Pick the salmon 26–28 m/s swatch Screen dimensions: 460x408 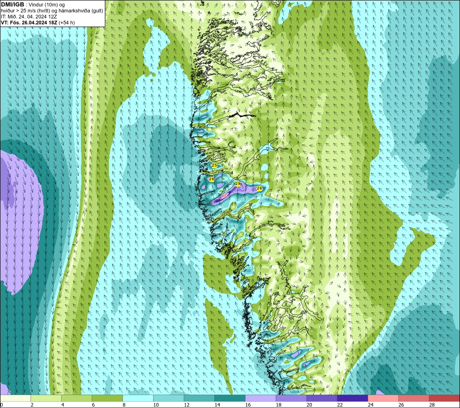(x=414, y=398)
